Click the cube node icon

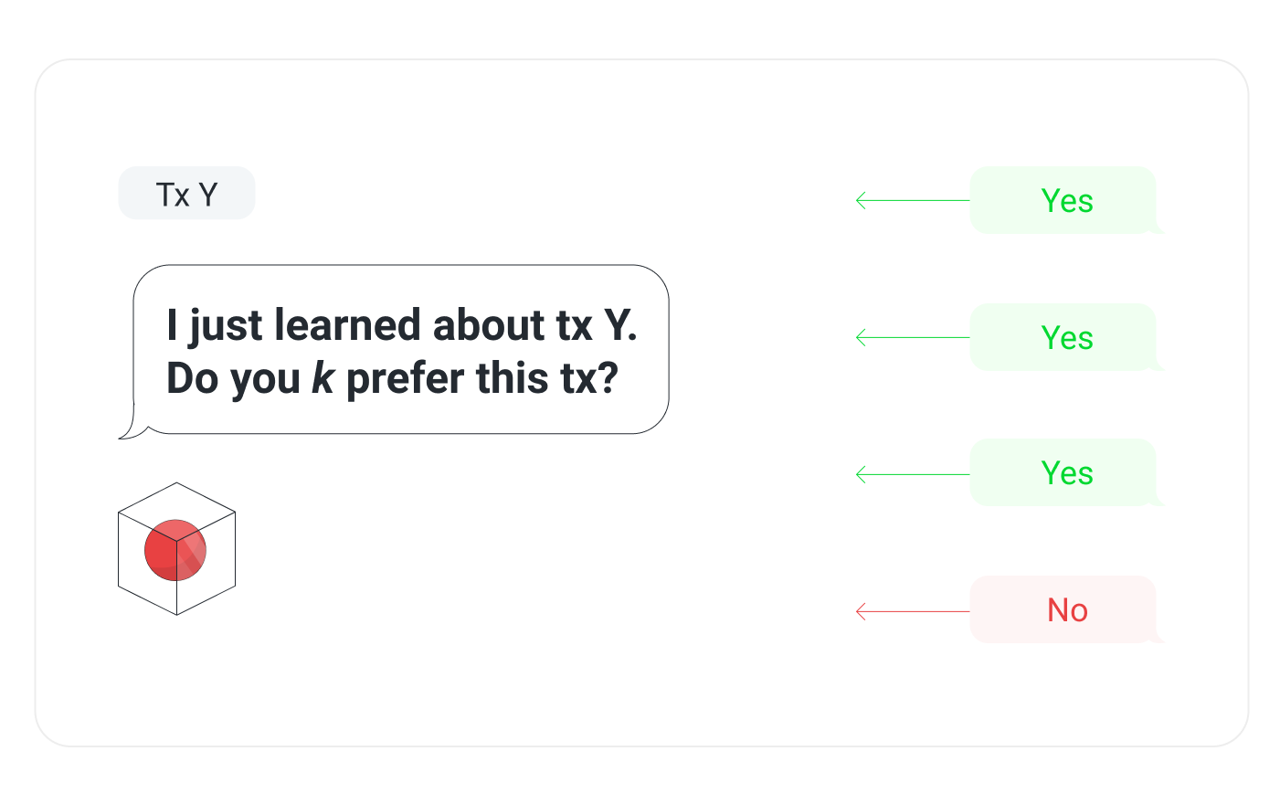click(177, 548)
